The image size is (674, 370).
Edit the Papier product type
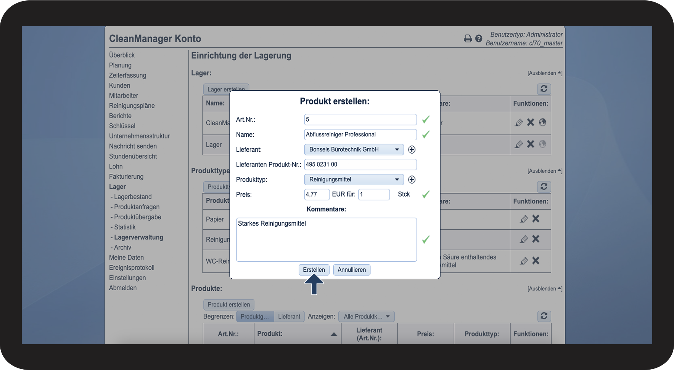point(524,219)
